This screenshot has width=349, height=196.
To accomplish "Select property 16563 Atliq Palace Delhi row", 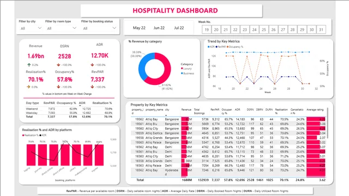I will (x=228, y=166).
